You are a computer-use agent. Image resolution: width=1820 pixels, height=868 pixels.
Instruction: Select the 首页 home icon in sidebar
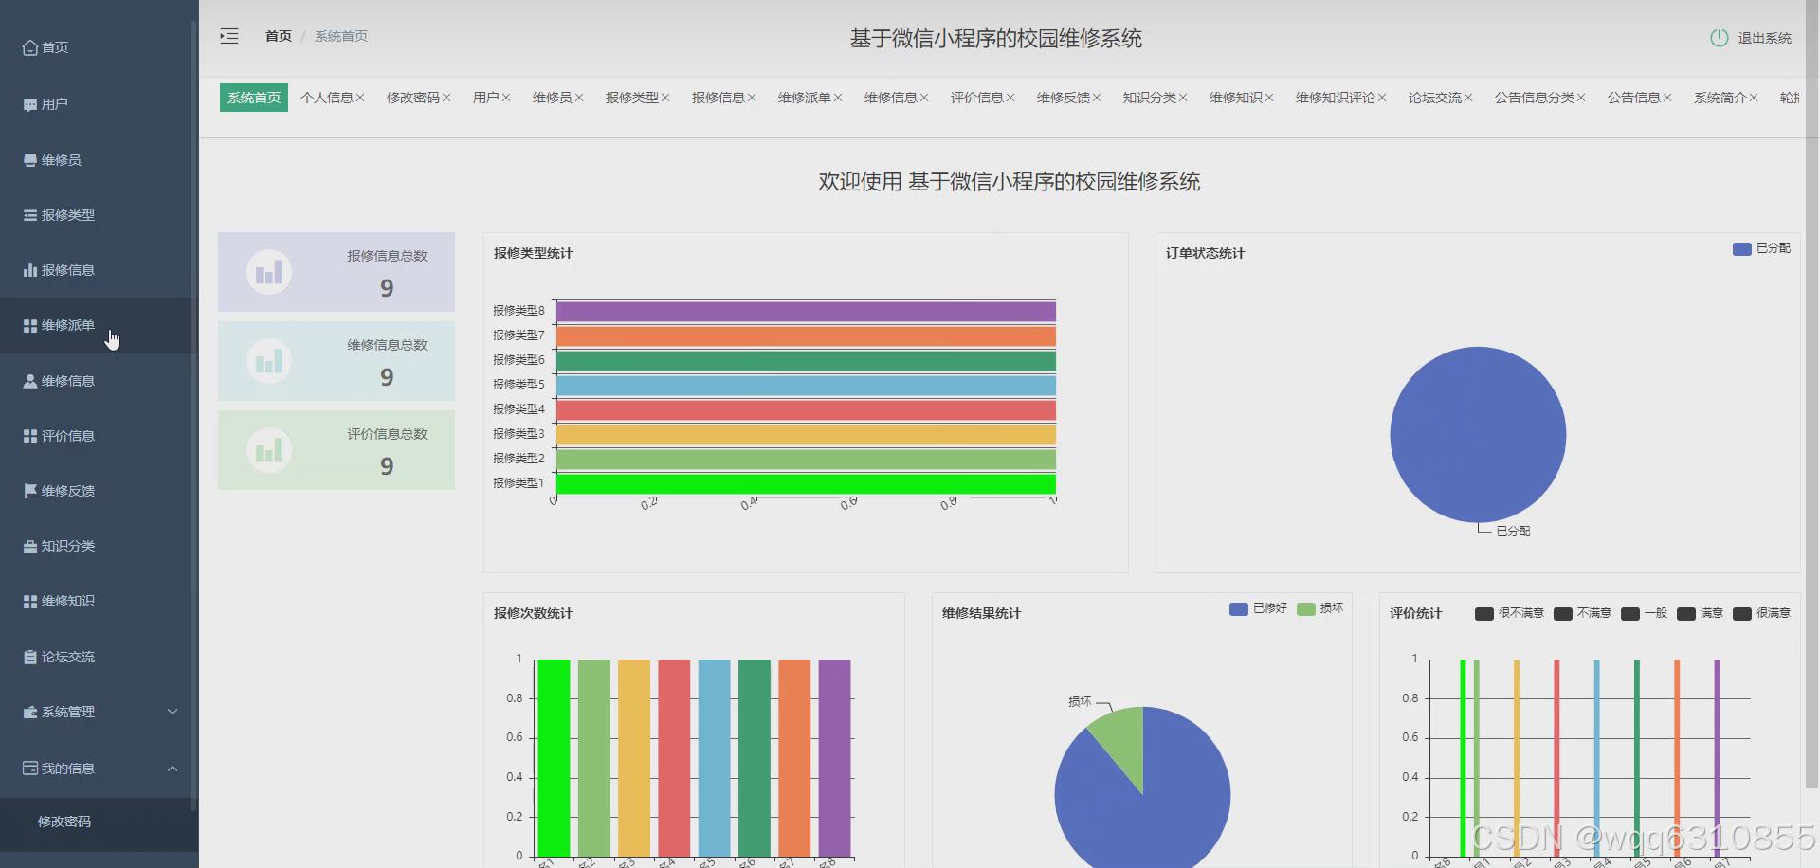point(31,46)
